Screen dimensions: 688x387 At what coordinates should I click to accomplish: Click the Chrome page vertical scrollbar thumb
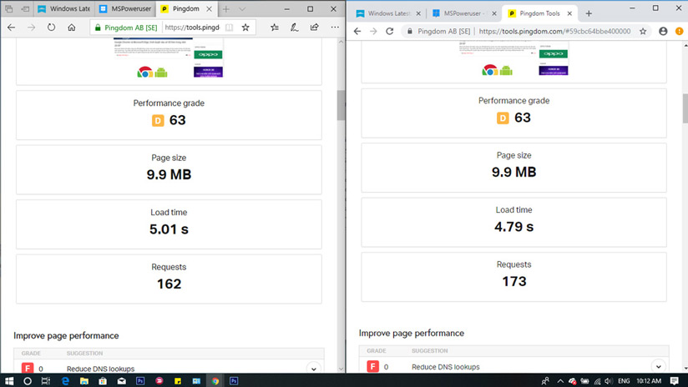pos(685,108)
